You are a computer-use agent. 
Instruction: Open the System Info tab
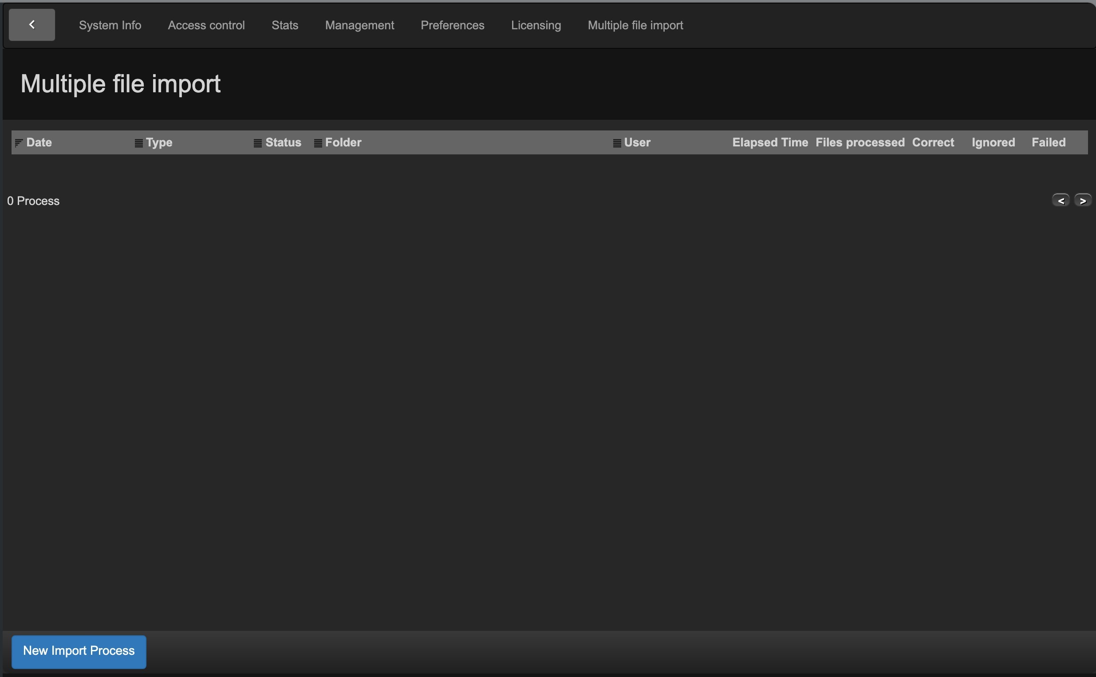point(110,26)
